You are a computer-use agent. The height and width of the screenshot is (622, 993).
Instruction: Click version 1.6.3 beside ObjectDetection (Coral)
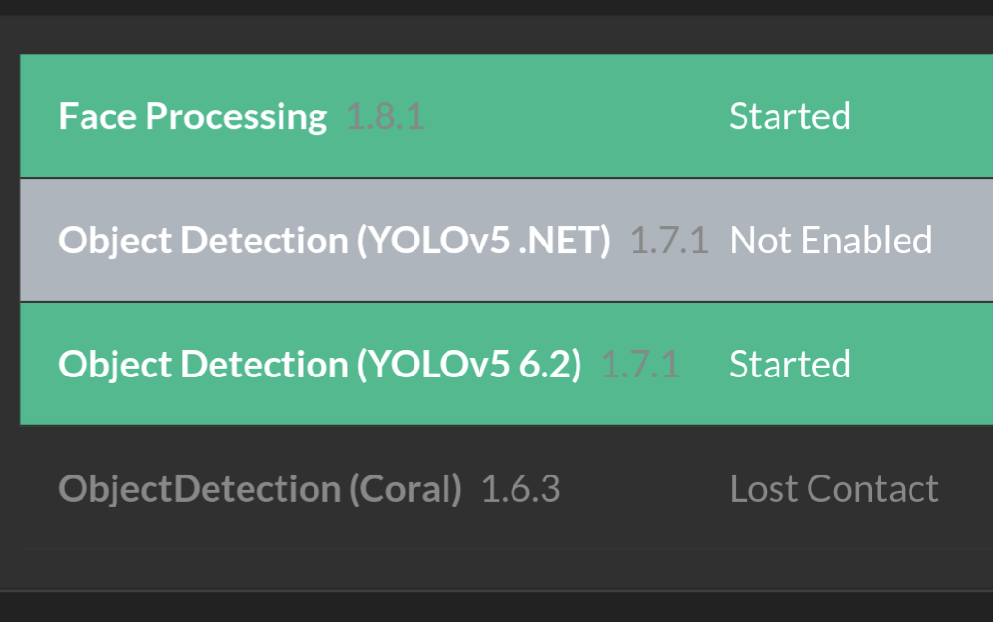pos(521,488)
